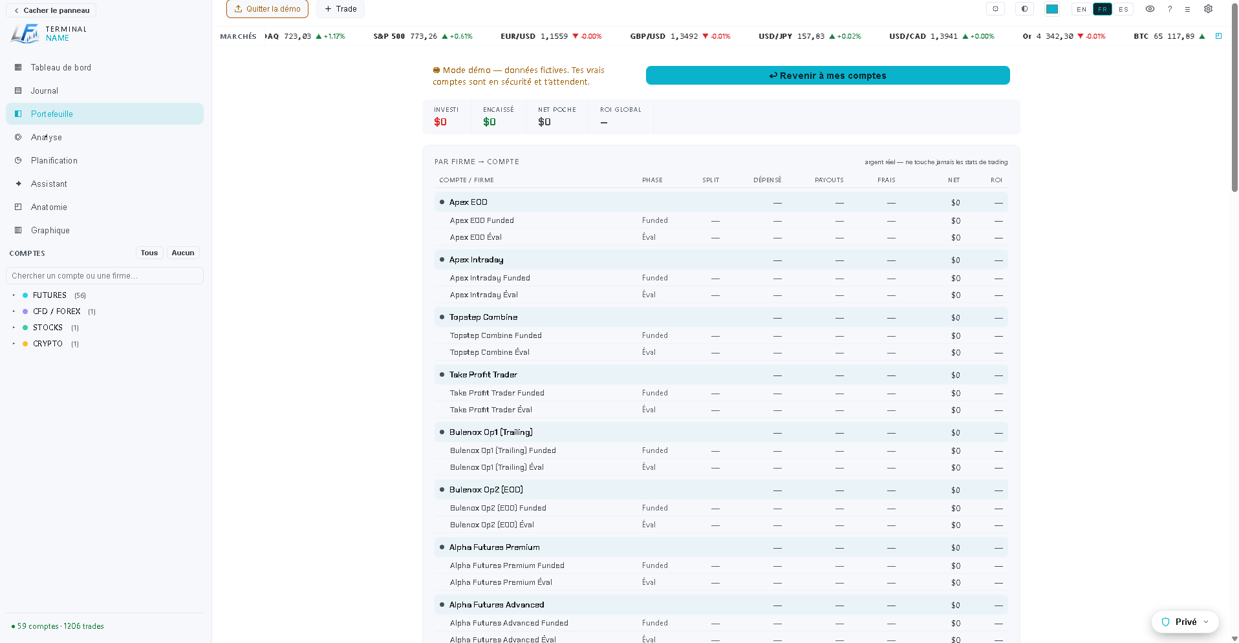
Task: Open the cyan accent color swatch
Action: [x=1052, y=9]
